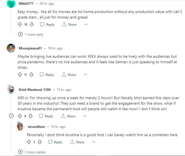
Task: Downvote tarundham's reply
Action: pos(39,142)
